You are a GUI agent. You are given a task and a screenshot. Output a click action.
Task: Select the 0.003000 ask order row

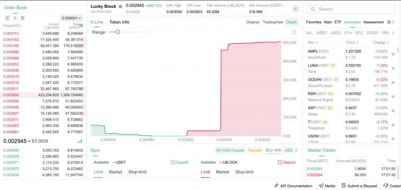pos(43,95)
